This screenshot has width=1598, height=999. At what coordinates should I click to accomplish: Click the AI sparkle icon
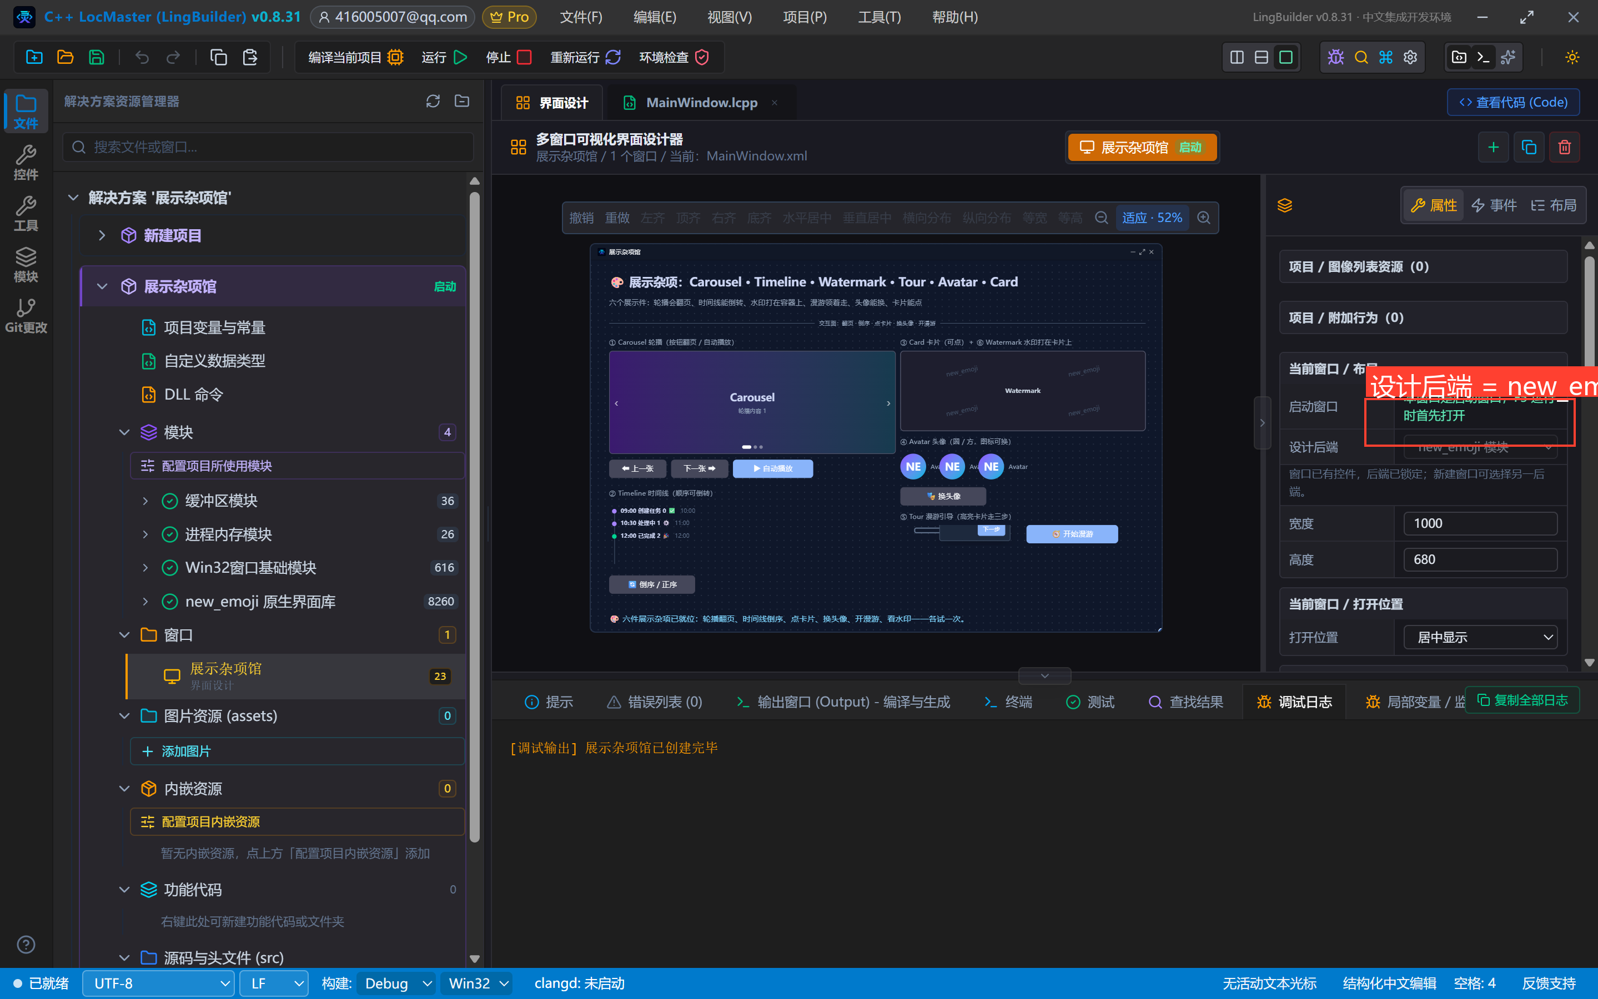click(1508, 58)
